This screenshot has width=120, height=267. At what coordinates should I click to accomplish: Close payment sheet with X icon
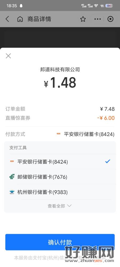click(x=8, y=56)
